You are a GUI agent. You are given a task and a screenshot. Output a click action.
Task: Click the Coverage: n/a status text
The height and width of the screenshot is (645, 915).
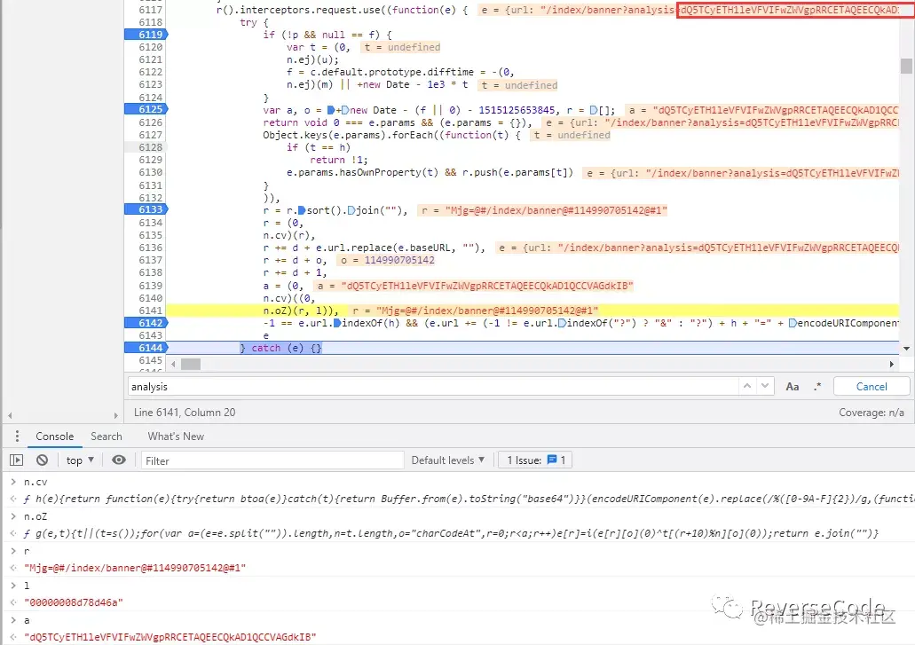[872, 413]
